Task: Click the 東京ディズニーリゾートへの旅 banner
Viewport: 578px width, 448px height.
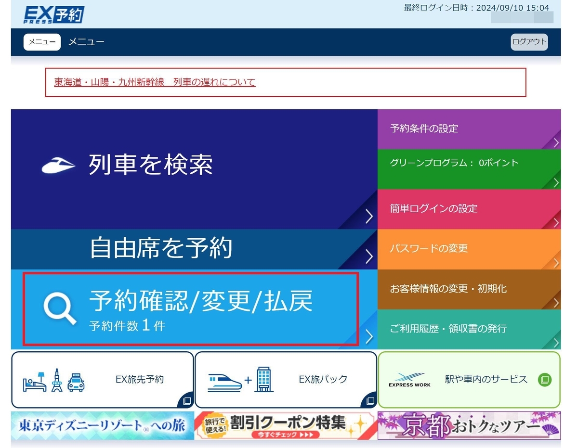Action: point(102,425)
